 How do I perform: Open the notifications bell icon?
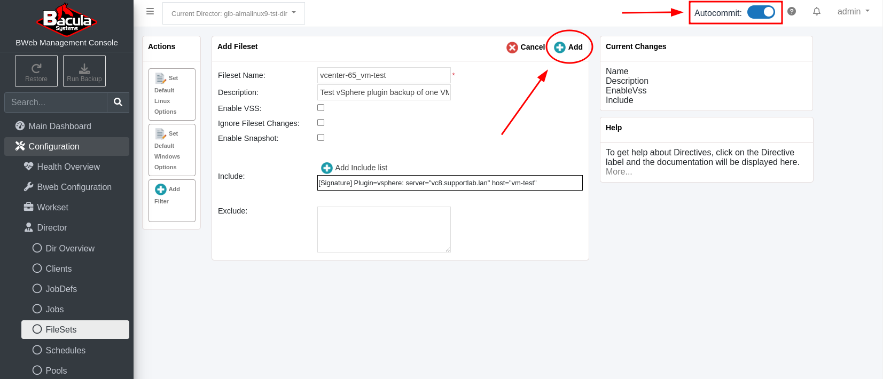coord(817,12)
